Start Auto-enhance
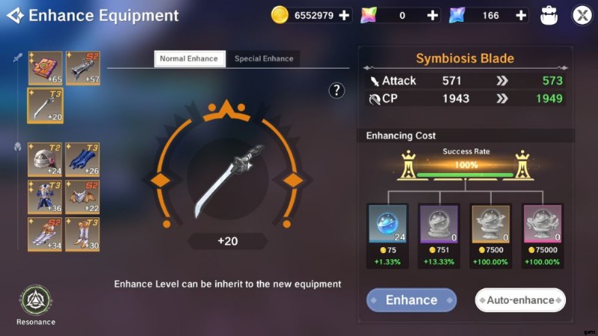 [x=520, y=300]
